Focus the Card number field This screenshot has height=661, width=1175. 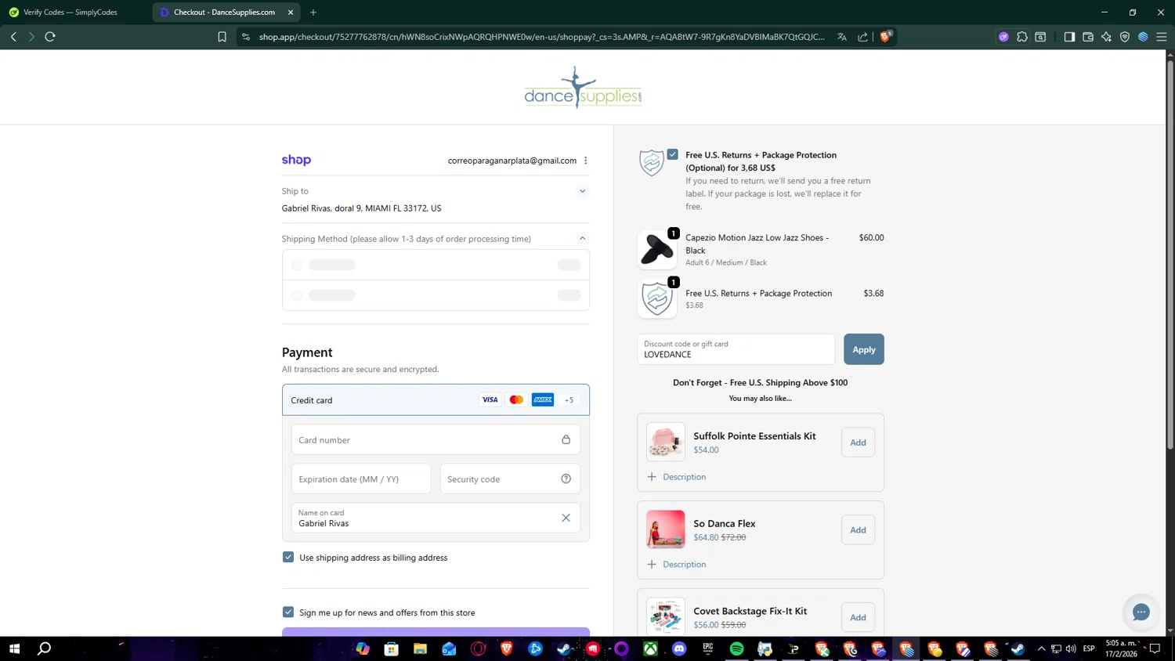click(x=436, y=440)
